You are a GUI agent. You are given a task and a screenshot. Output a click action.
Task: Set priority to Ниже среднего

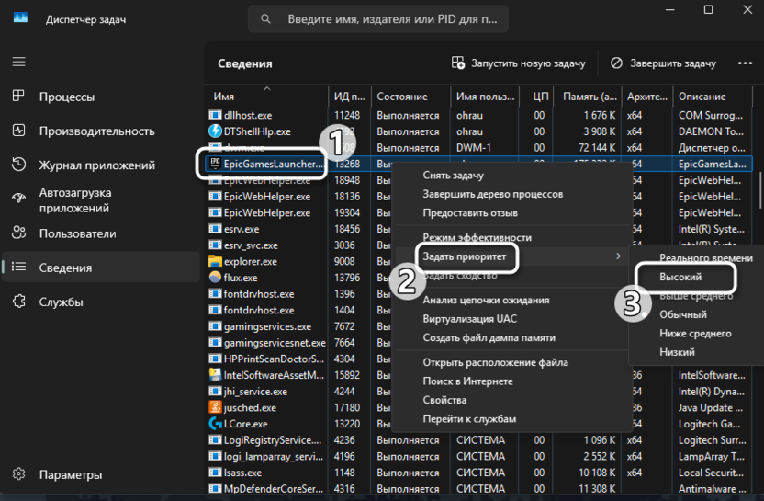click(x=697, y=333)
